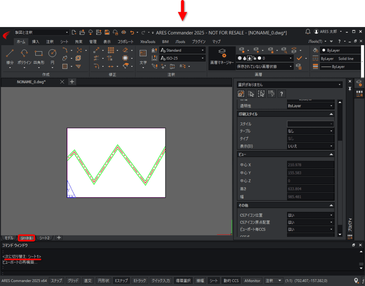The image size is (365, 286).
Task: Toggle 直交 mode in status bar
Action: [88, 281]
